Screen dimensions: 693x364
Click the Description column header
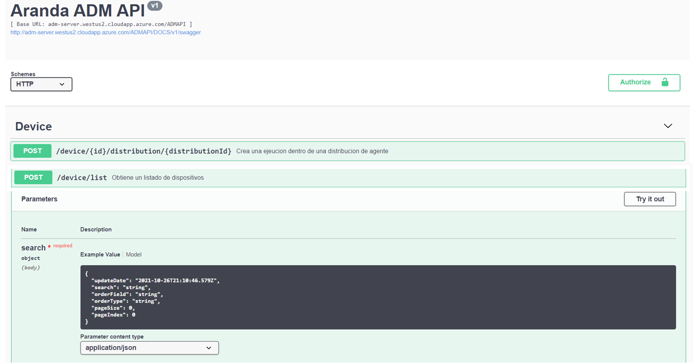[96, 230]
